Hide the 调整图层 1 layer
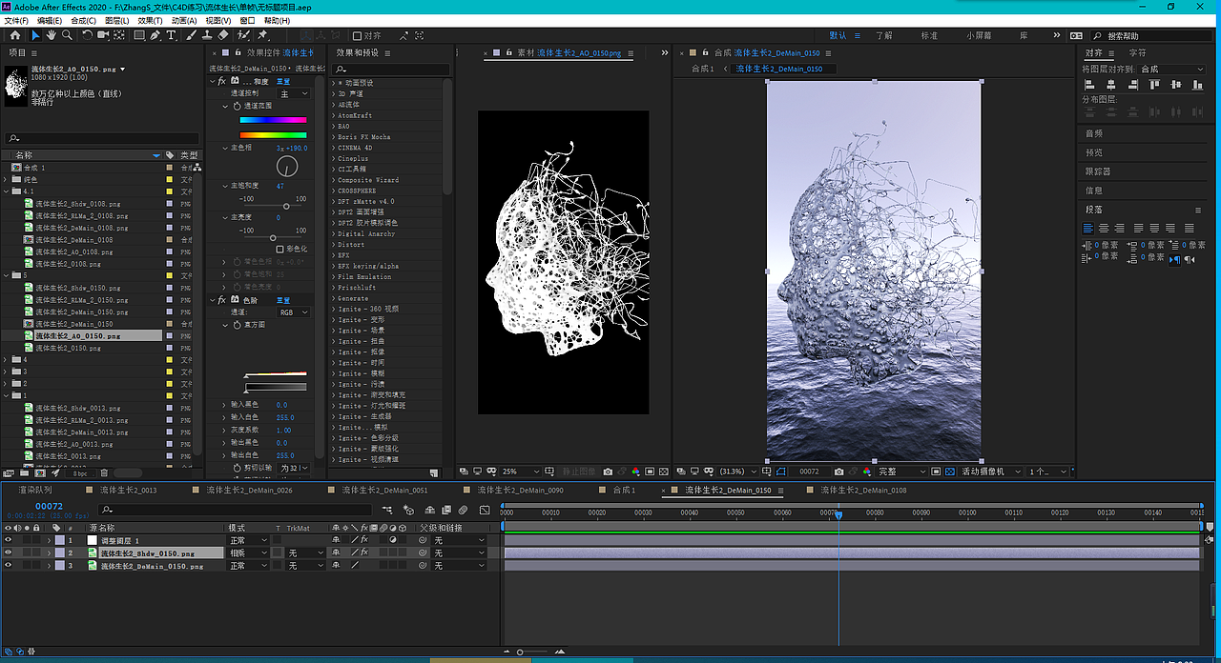Image resolution: width=1221 pixels, height=663 pixels. pos(8,538)
